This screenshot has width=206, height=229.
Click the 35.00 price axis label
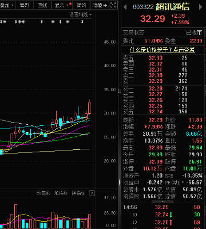click(110, 89)
